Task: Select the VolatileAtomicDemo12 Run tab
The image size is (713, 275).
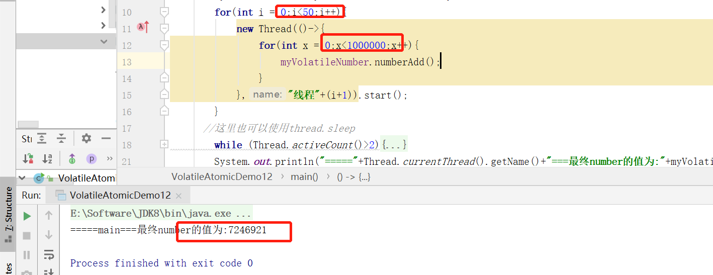Action: [120, 196]
